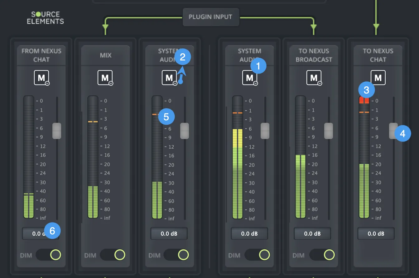Click the TO NEXUS BROADCAST channel title

tap(314, 55)
